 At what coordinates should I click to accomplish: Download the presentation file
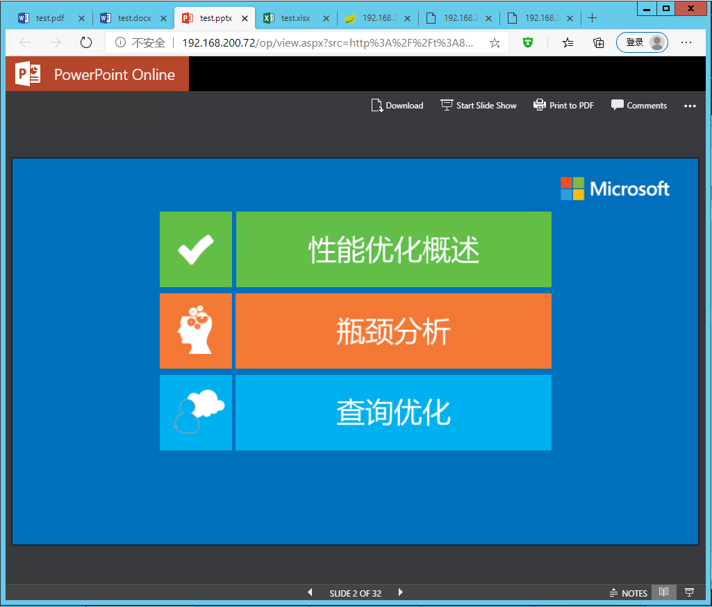pyautogui.click(x=397, y=106)
